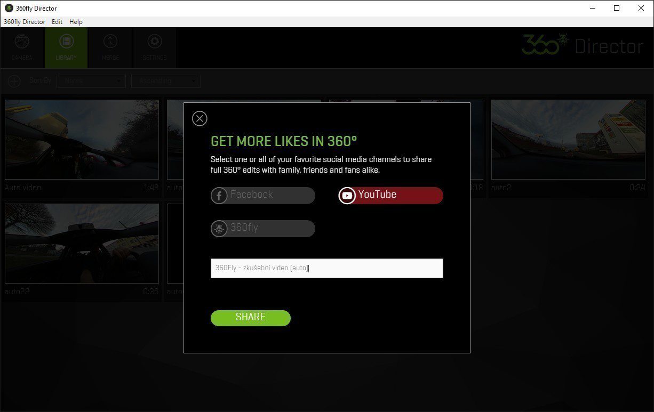
Task: Open the Ascending order dropdown
Action: tap(166, 81)
